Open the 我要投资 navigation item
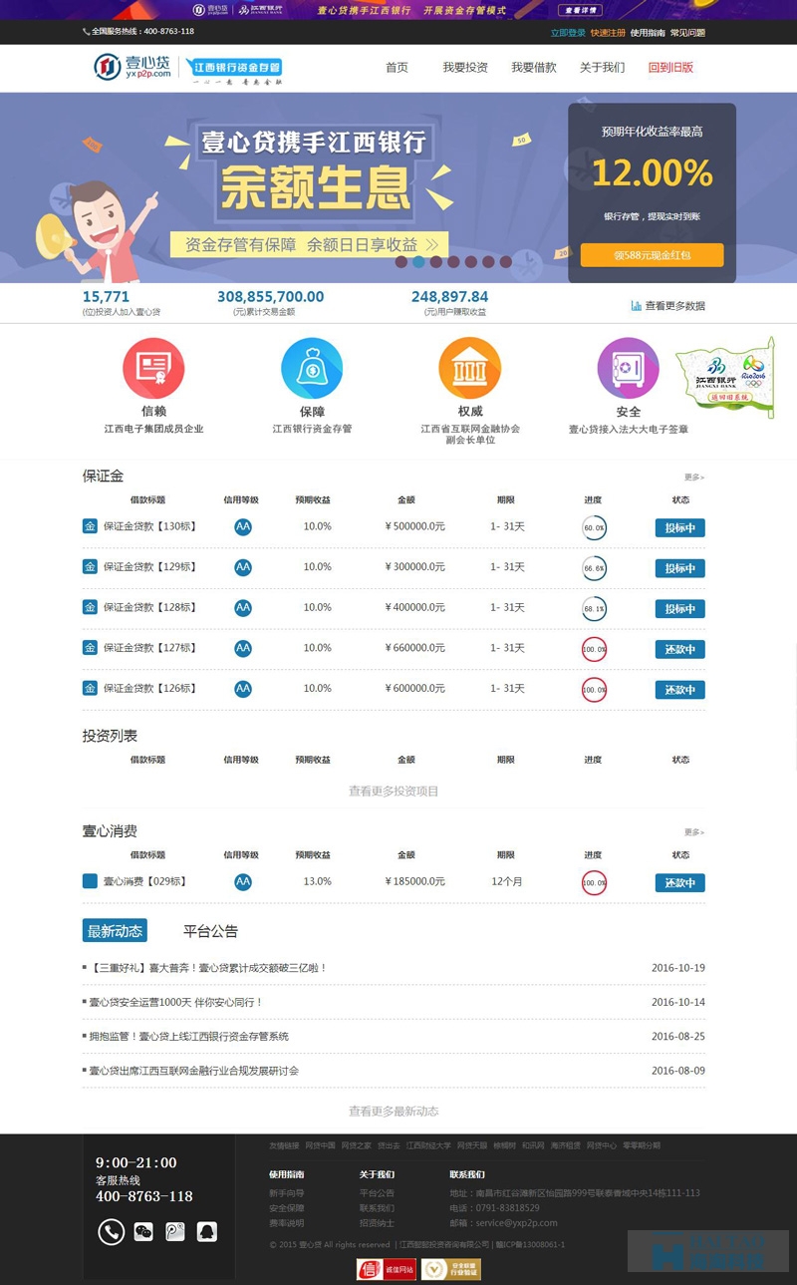The image size is (797, 1285). (x=465, y=68)
